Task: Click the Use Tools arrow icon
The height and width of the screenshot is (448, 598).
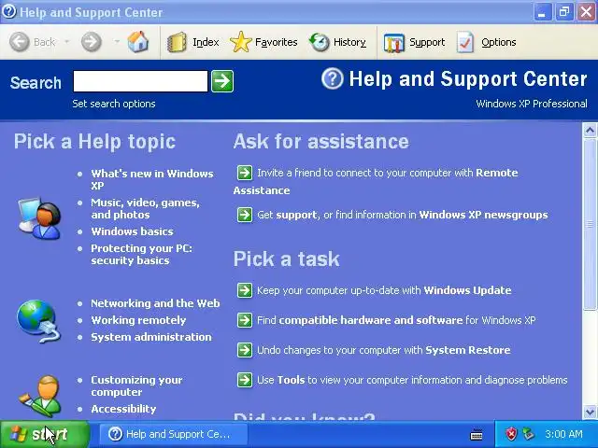Action: [245, 380]
